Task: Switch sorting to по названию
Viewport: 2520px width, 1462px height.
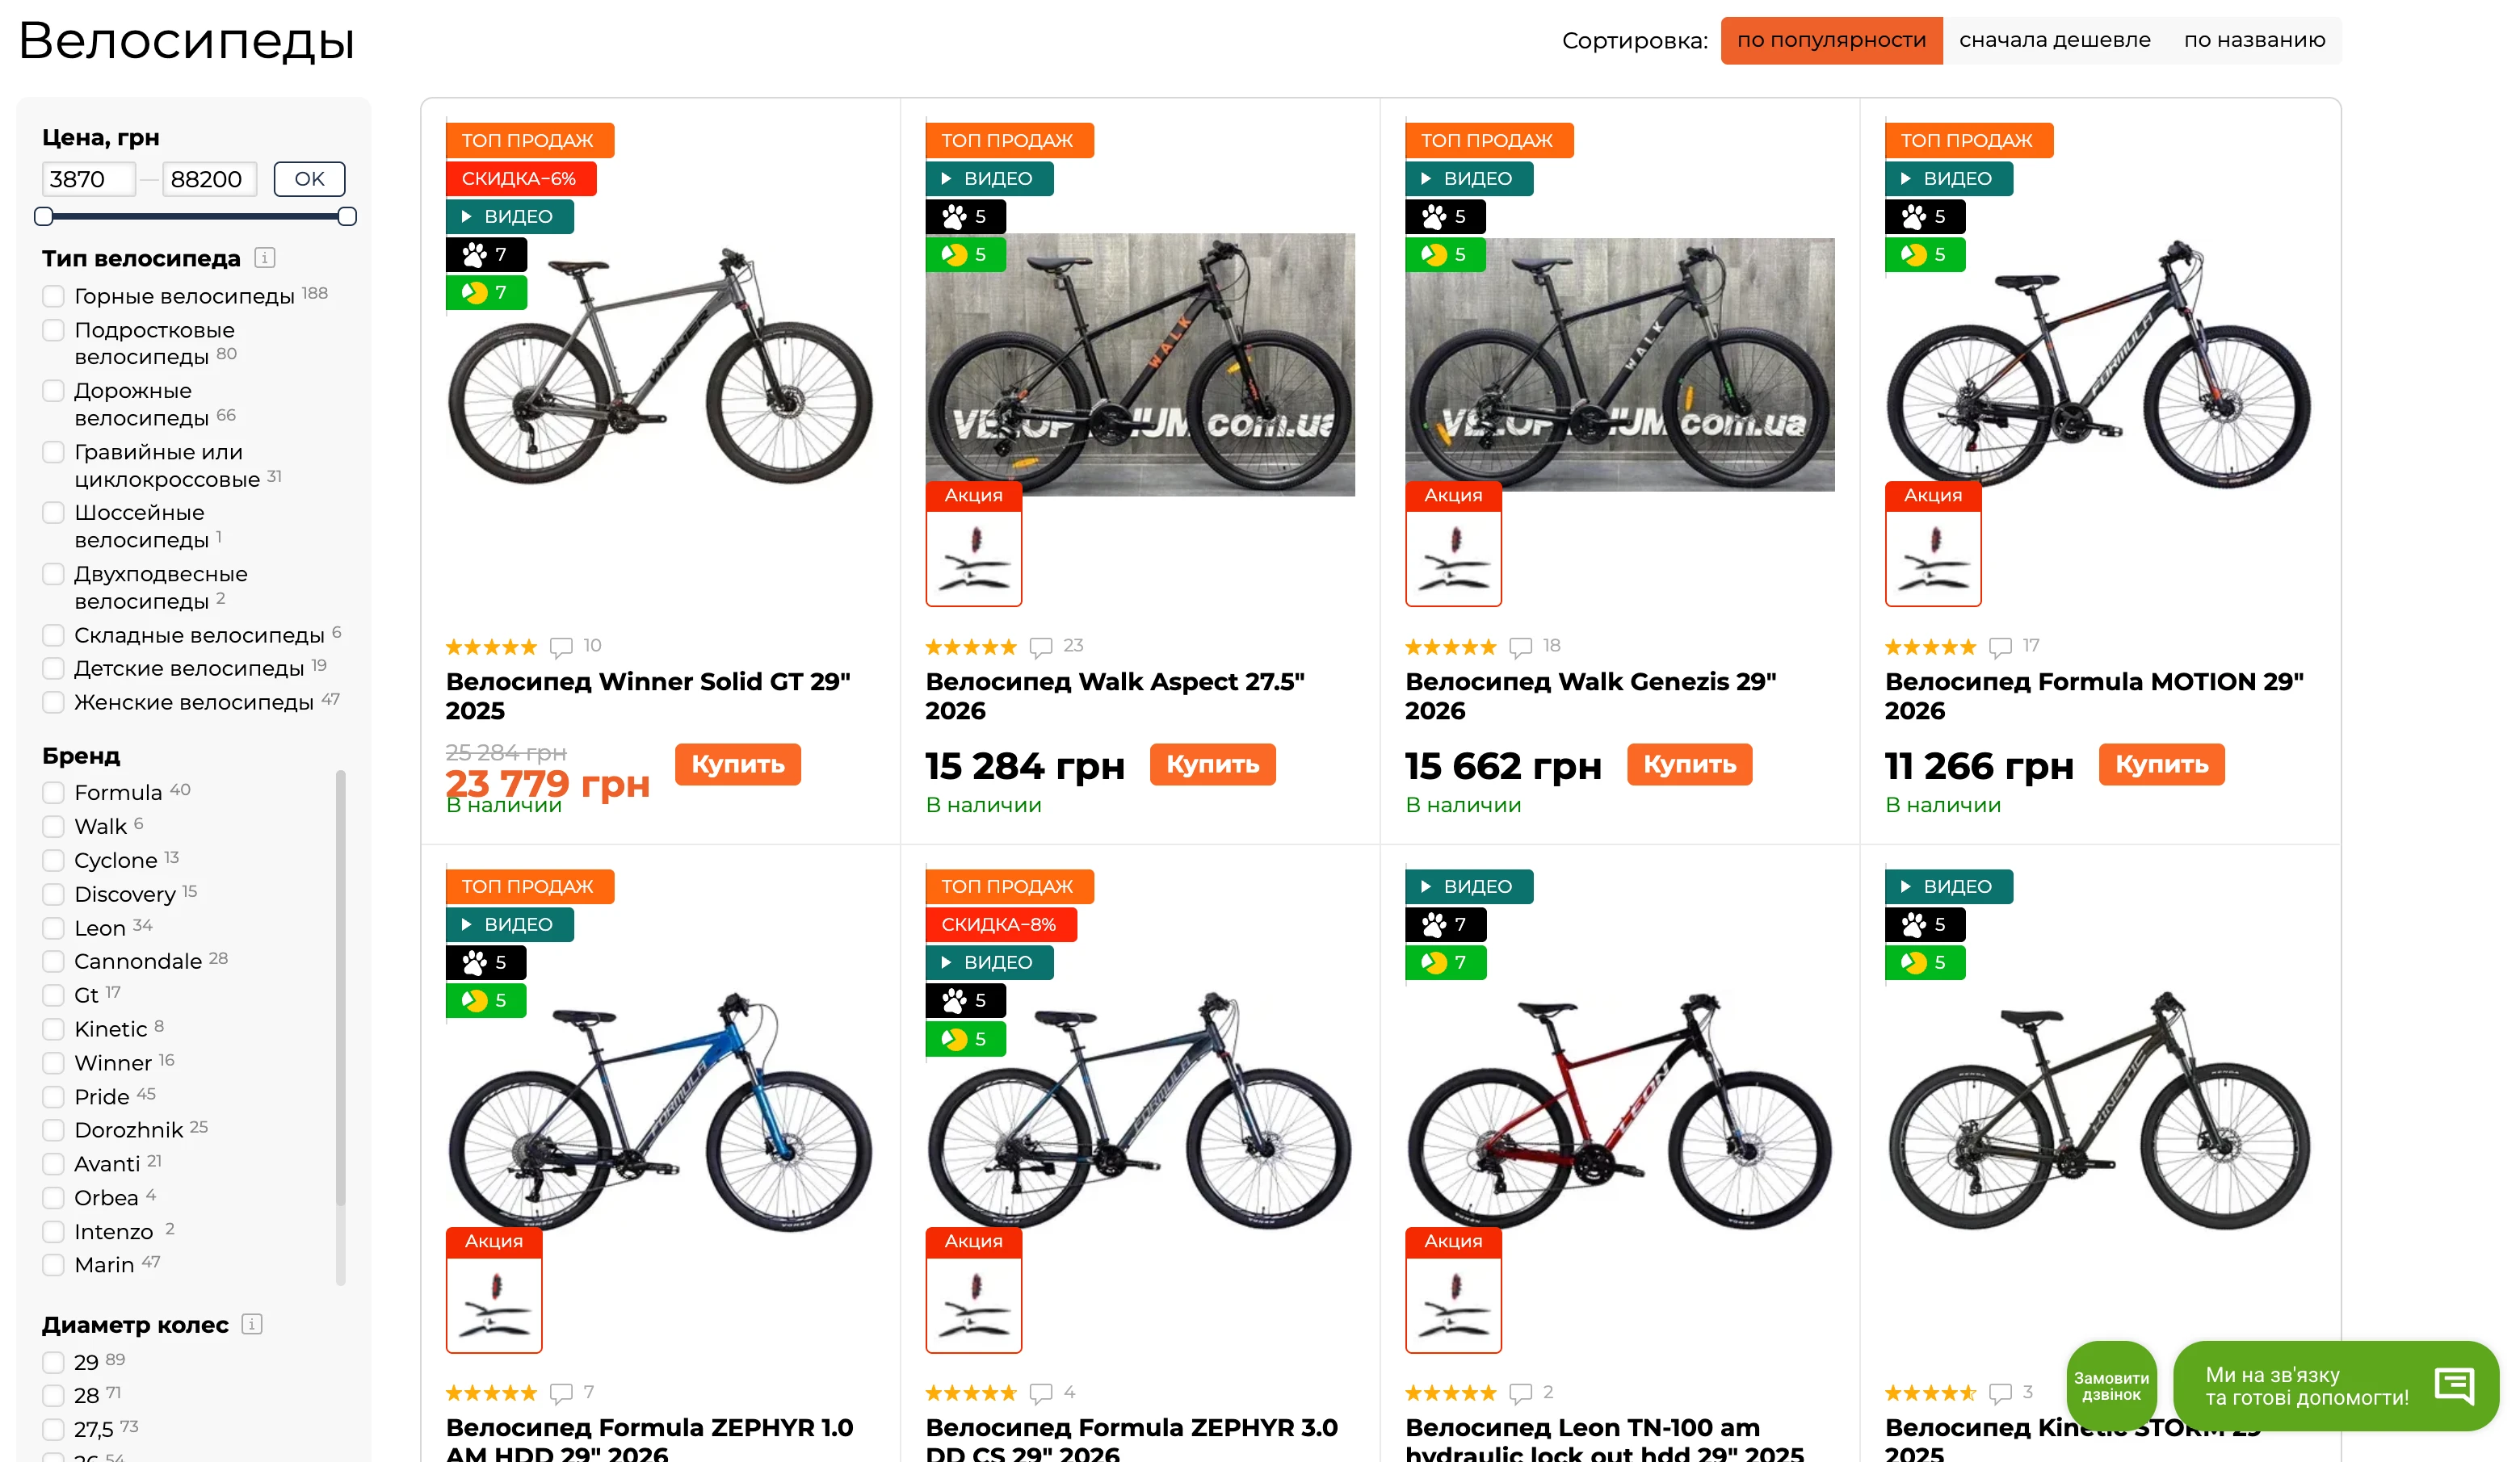Action: 2254,40
